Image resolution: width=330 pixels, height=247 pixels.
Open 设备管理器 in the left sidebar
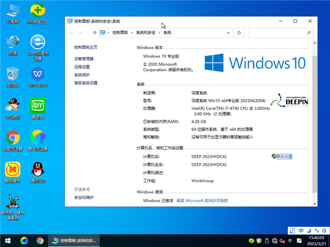click(84, 59)
